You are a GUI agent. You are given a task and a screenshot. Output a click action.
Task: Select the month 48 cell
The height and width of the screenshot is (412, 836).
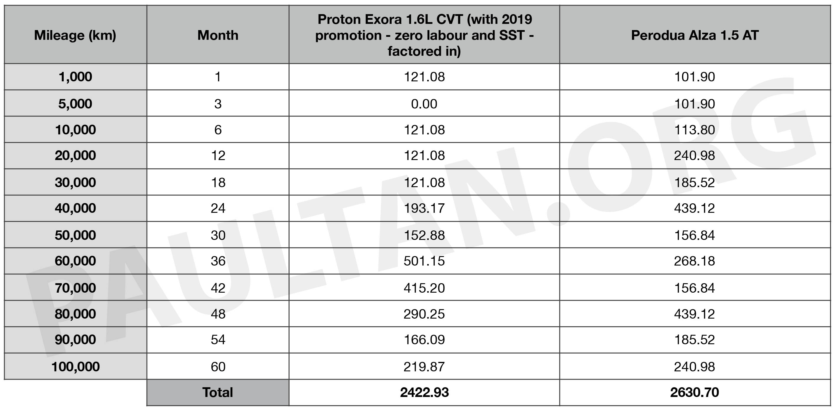click(218, 314)
